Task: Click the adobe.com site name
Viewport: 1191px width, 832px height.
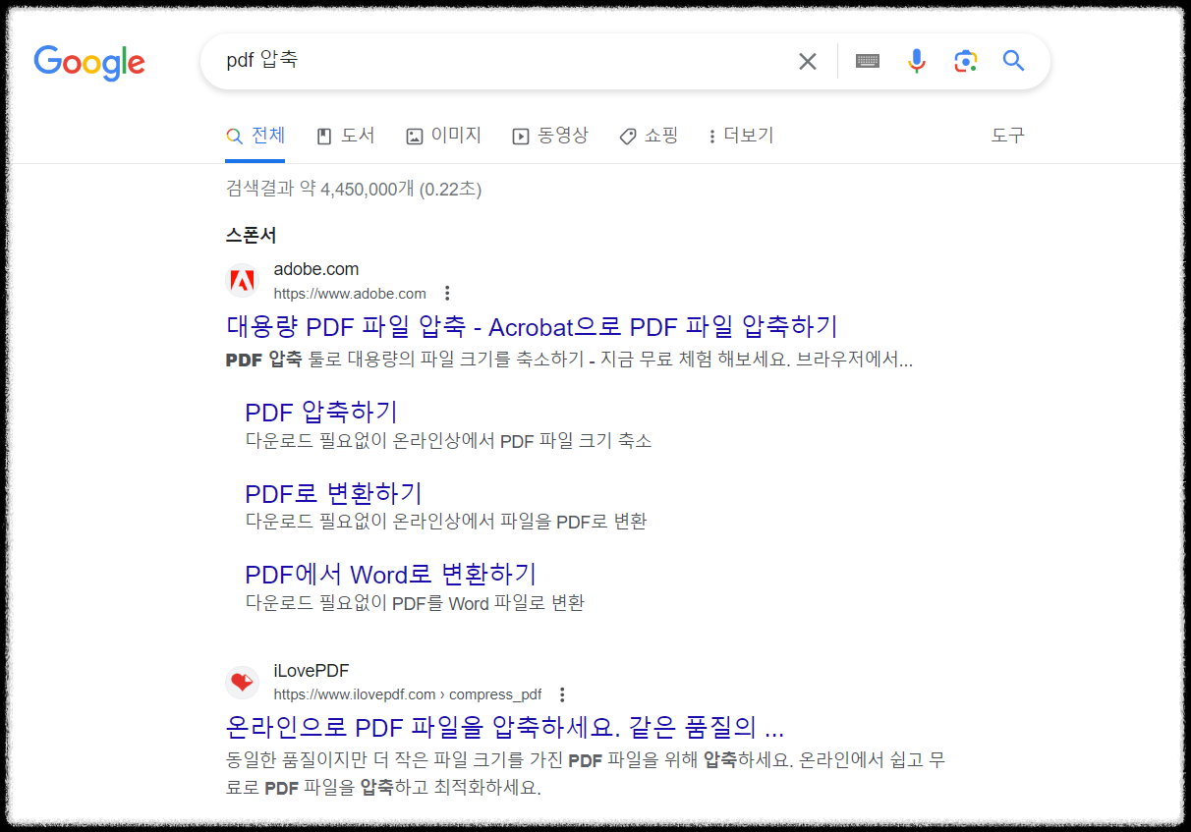Action: click(x=316, y=269)
